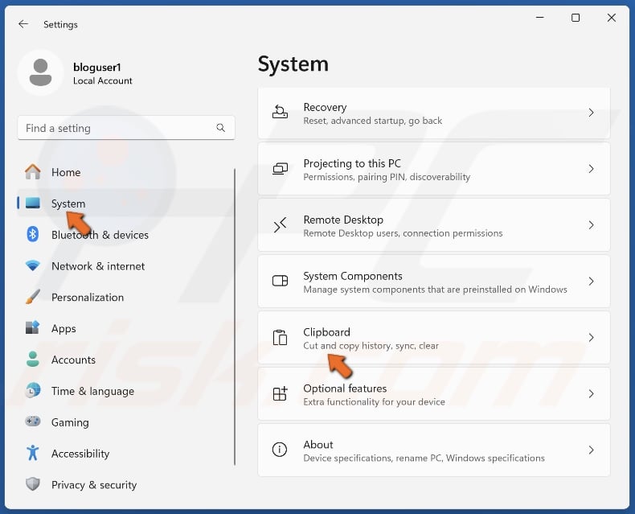
Task: Click the sidebar vertical scrollbar
Action: click(x=235, y=317)
